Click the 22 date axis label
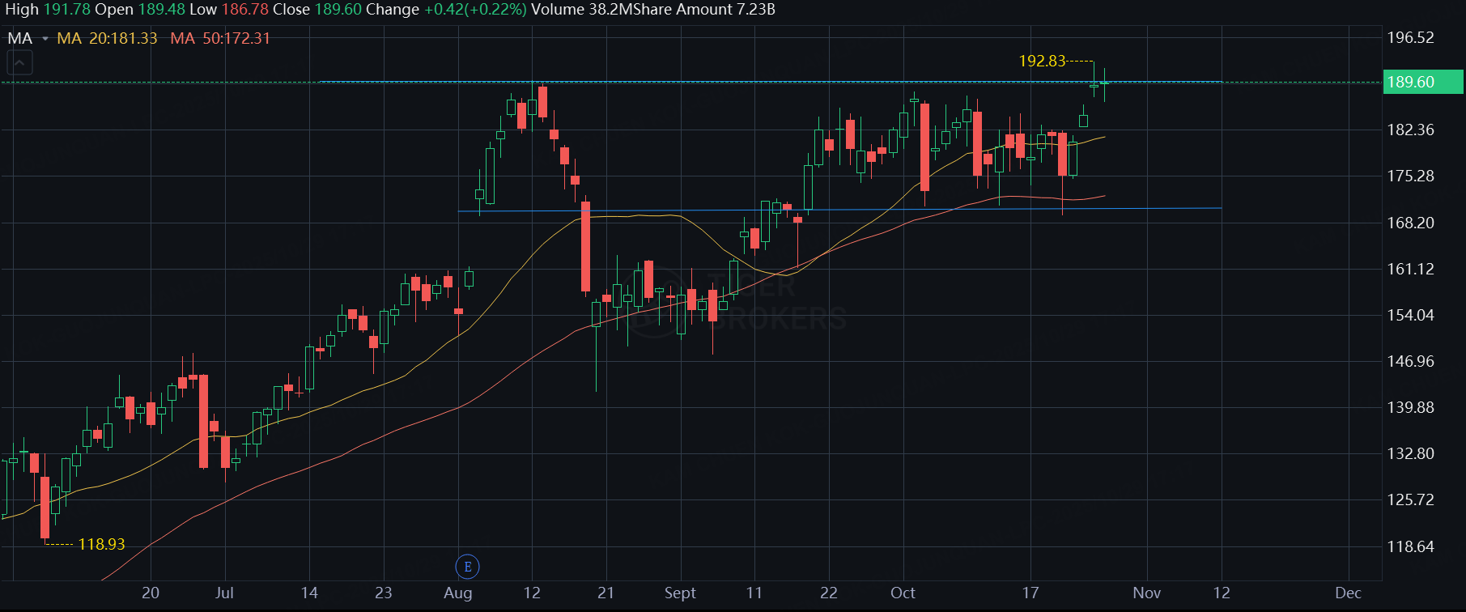The image size is (1466, 612). [x=828, y=593]
